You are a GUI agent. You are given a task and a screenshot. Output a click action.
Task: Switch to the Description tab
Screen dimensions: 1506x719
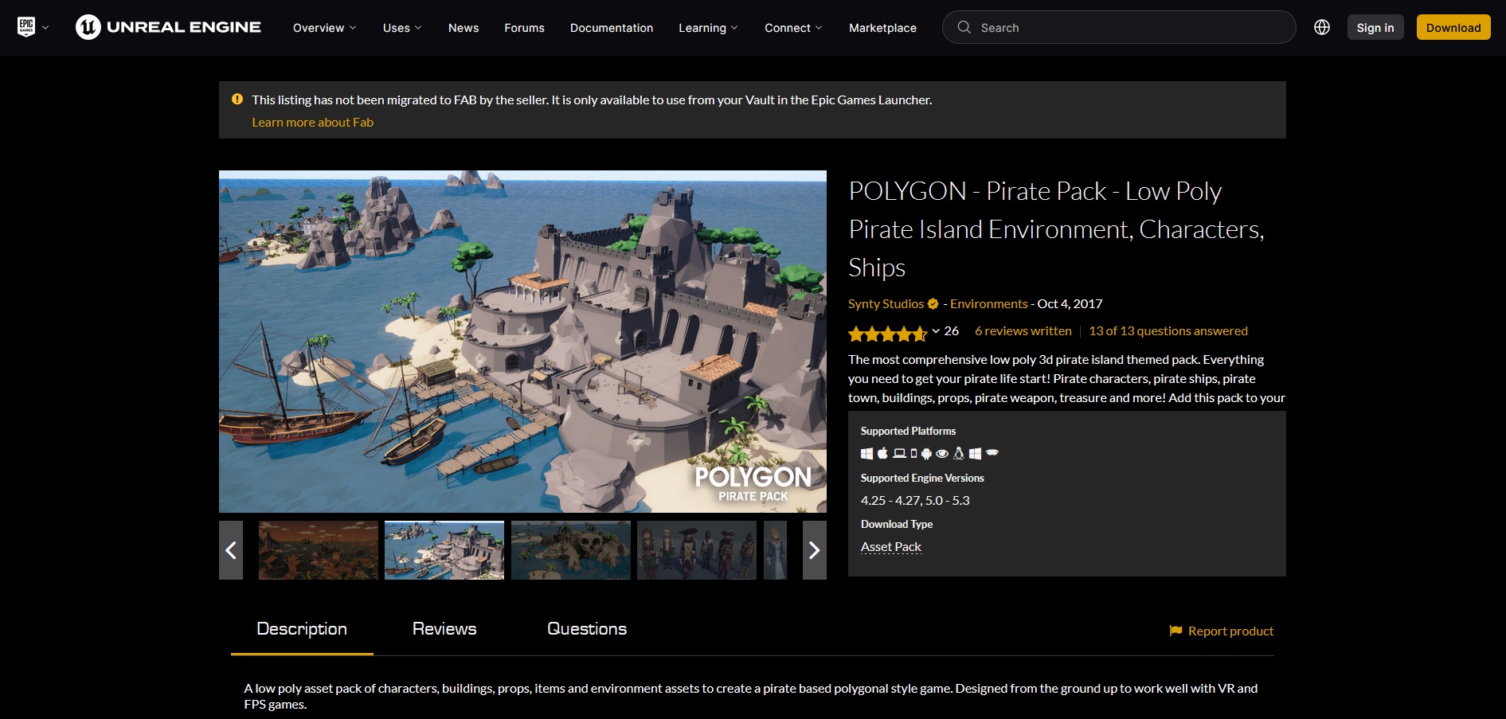click(302, 629)
